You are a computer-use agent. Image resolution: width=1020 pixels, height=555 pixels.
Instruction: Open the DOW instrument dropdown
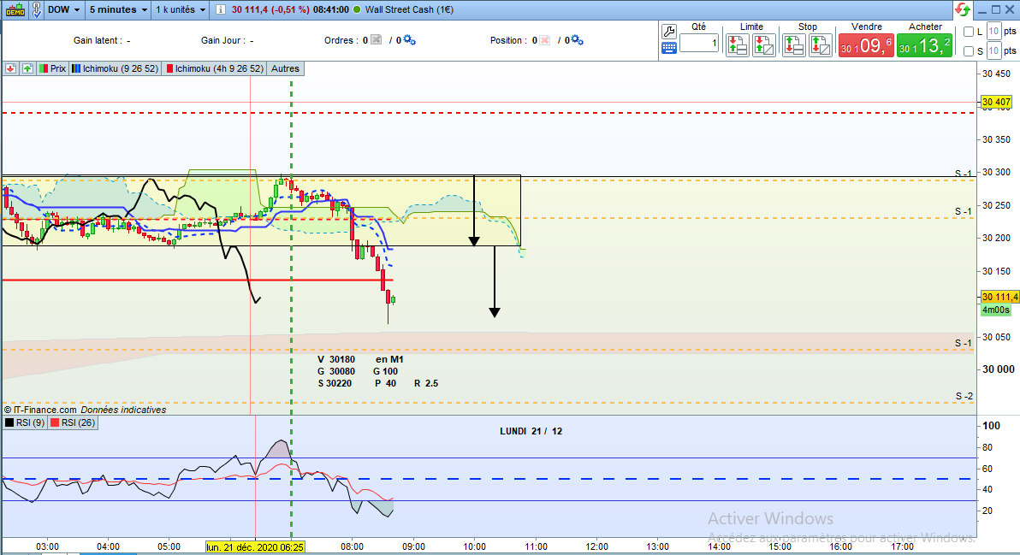click(63, 9)
